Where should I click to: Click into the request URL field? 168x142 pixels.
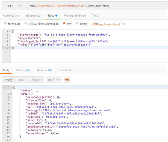coord(97,6)
